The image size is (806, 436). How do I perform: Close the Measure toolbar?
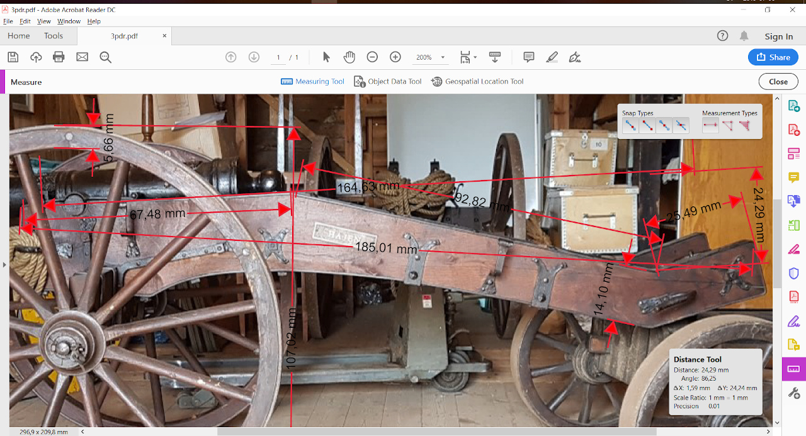(778, 82)
